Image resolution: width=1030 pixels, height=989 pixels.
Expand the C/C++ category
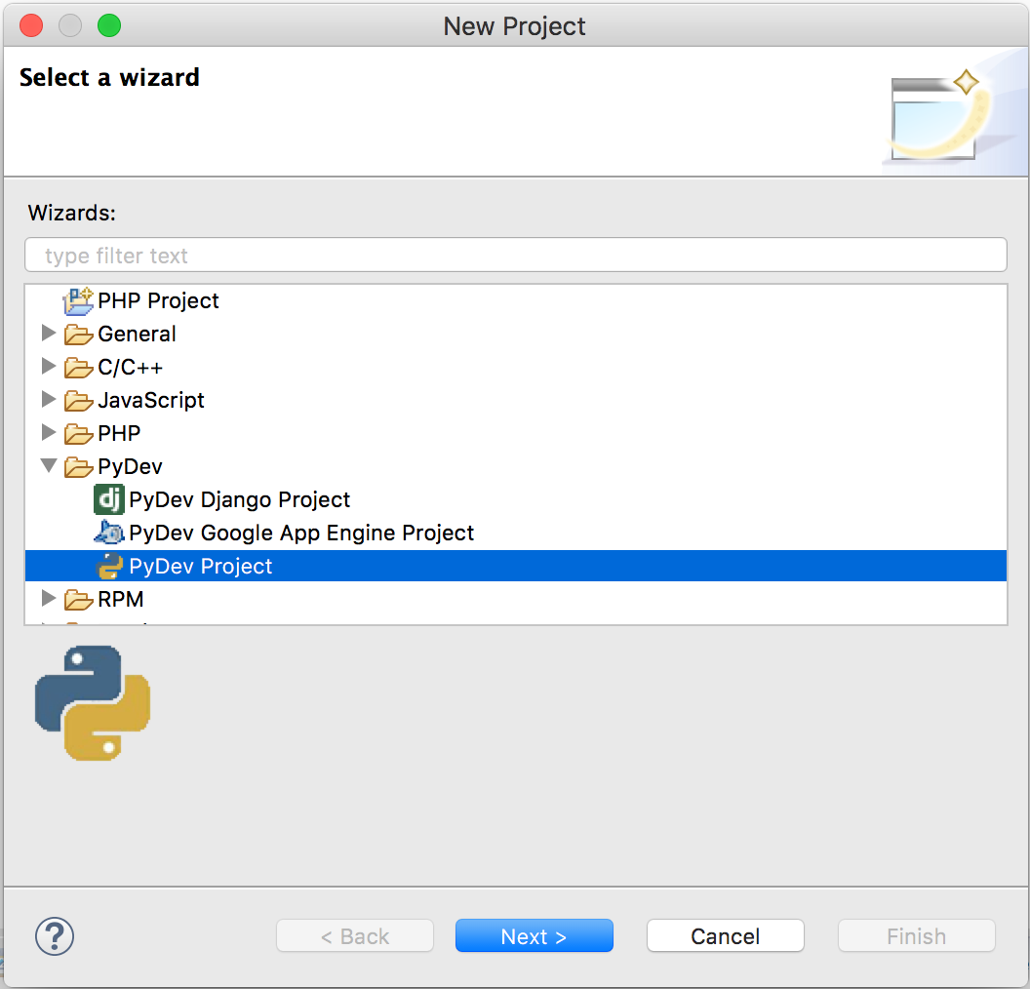point(48,366)
